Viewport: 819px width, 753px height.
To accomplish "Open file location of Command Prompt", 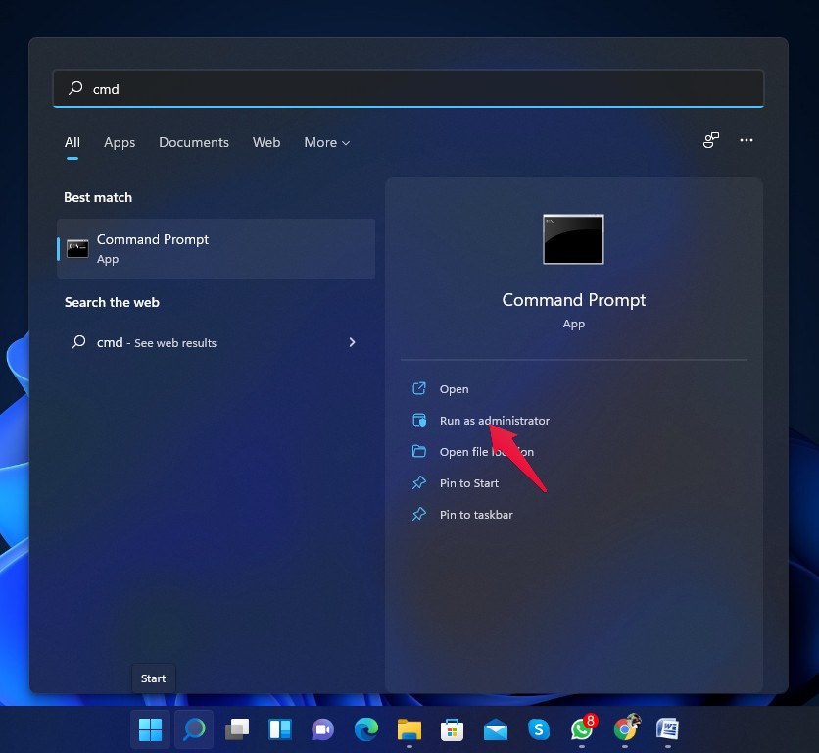I will pos(485,451).
